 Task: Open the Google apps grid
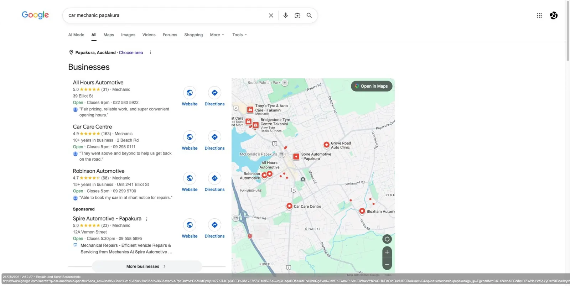click(x=539, y=15)
